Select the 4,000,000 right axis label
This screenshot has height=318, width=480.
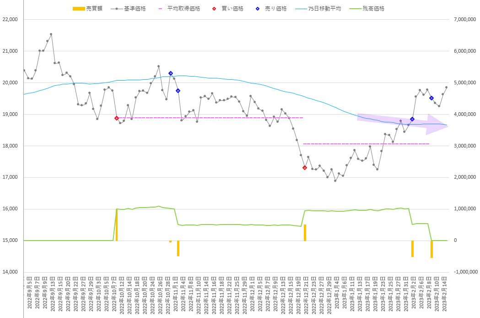point(465,114)
